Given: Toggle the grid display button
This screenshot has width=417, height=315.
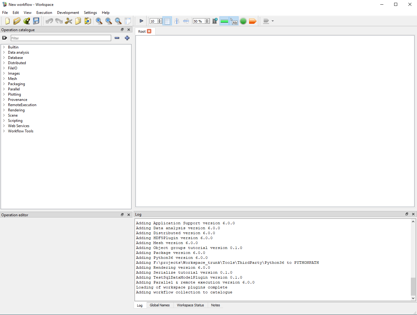Looking at the screenshot, I should [x=167, y=21].
